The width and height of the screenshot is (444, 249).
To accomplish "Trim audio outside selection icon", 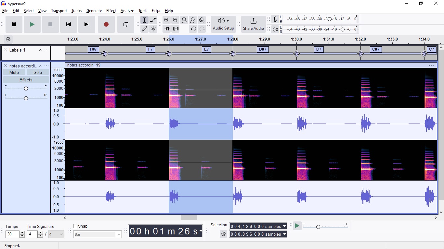I will pos(167,29).
